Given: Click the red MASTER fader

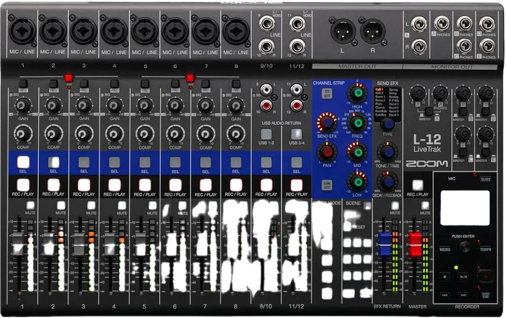Looking at the screenshot, I should point(416,244).
